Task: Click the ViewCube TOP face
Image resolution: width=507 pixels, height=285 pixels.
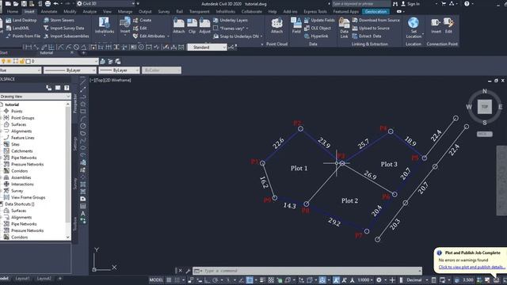Action: pos(484,107)
